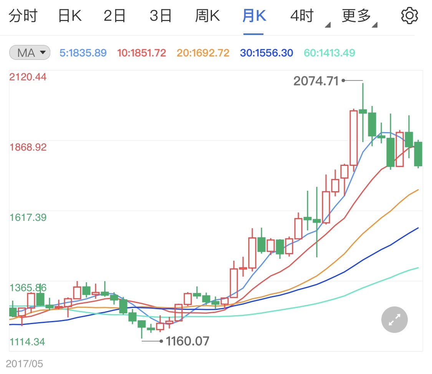Select the 2日 interval tab
Viewport: 432px width, 374px height.
(x=114, y=15)
